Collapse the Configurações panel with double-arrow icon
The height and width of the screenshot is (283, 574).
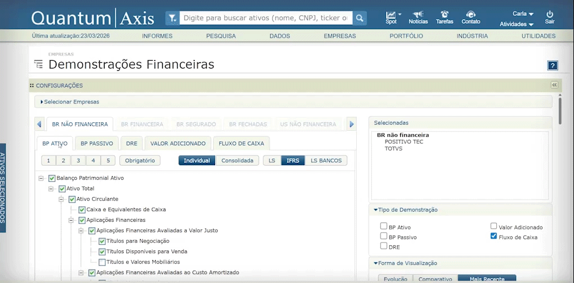pyautogui.click(x=554, y=85)
